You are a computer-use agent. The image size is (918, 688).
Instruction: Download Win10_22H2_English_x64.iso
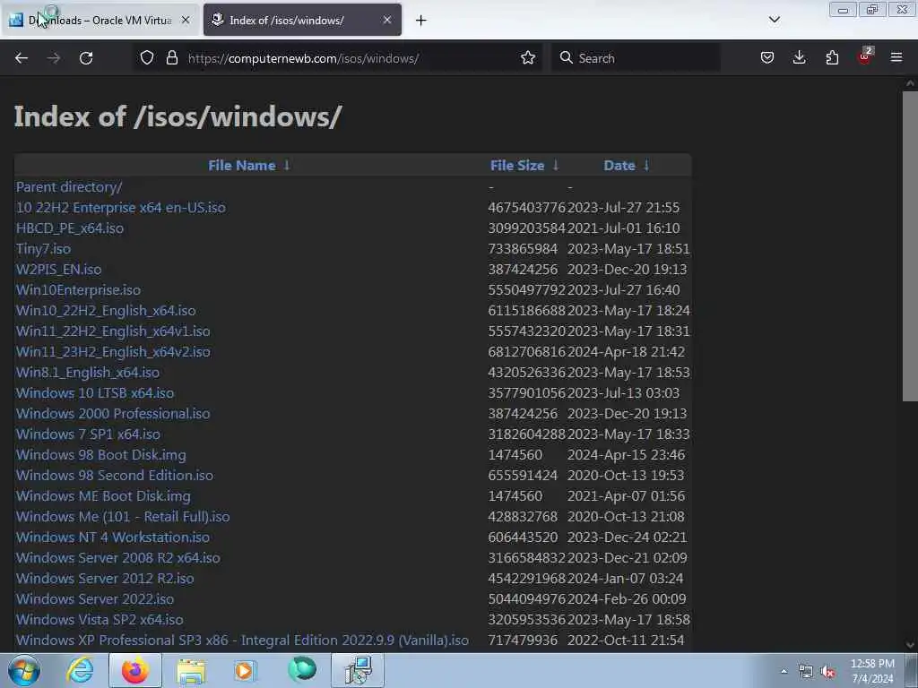(x=106, y=311)
